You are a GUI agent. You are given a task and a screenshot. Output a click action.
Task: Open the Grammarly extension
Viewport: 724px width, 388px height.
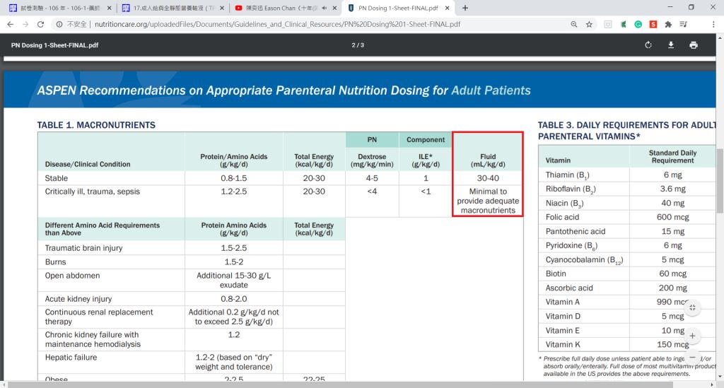click(638, 24)
